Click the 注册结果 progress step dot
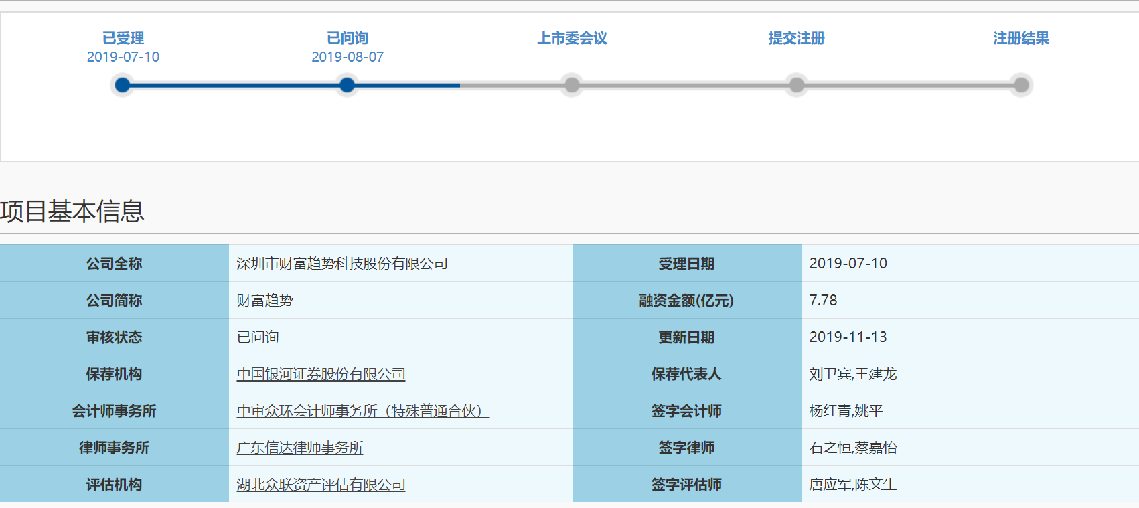1139x508 pixels. 1021,85
